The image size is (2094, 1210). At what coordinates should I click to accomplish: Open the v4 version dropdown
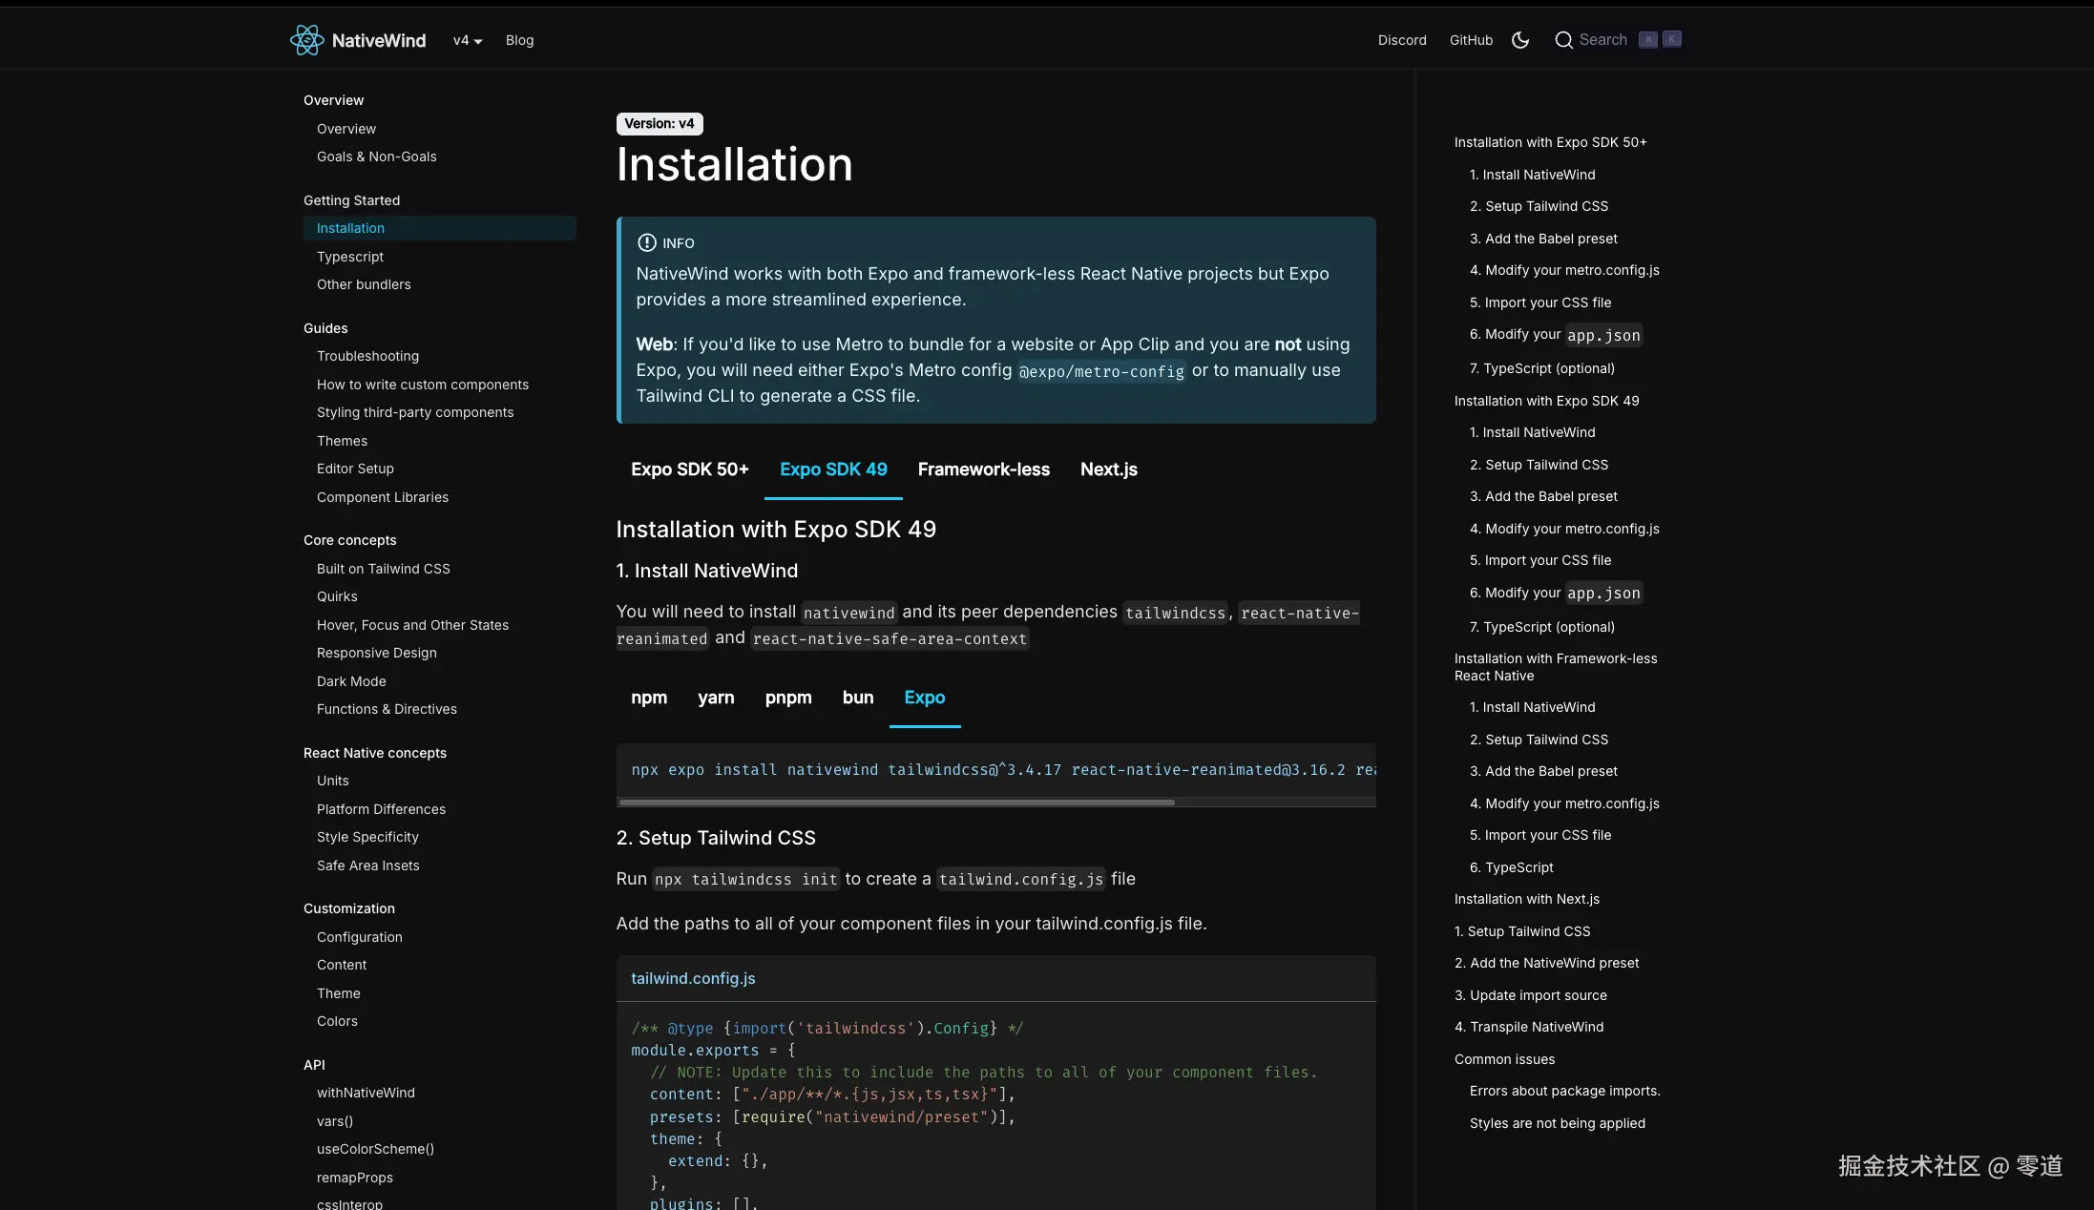point(467,40)
